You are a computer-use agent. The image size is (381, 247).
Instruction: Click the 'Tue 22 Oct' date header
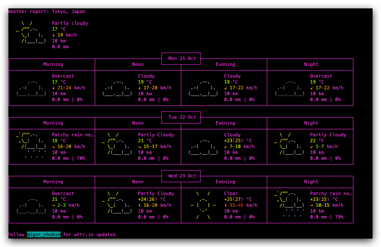(182, 117)
